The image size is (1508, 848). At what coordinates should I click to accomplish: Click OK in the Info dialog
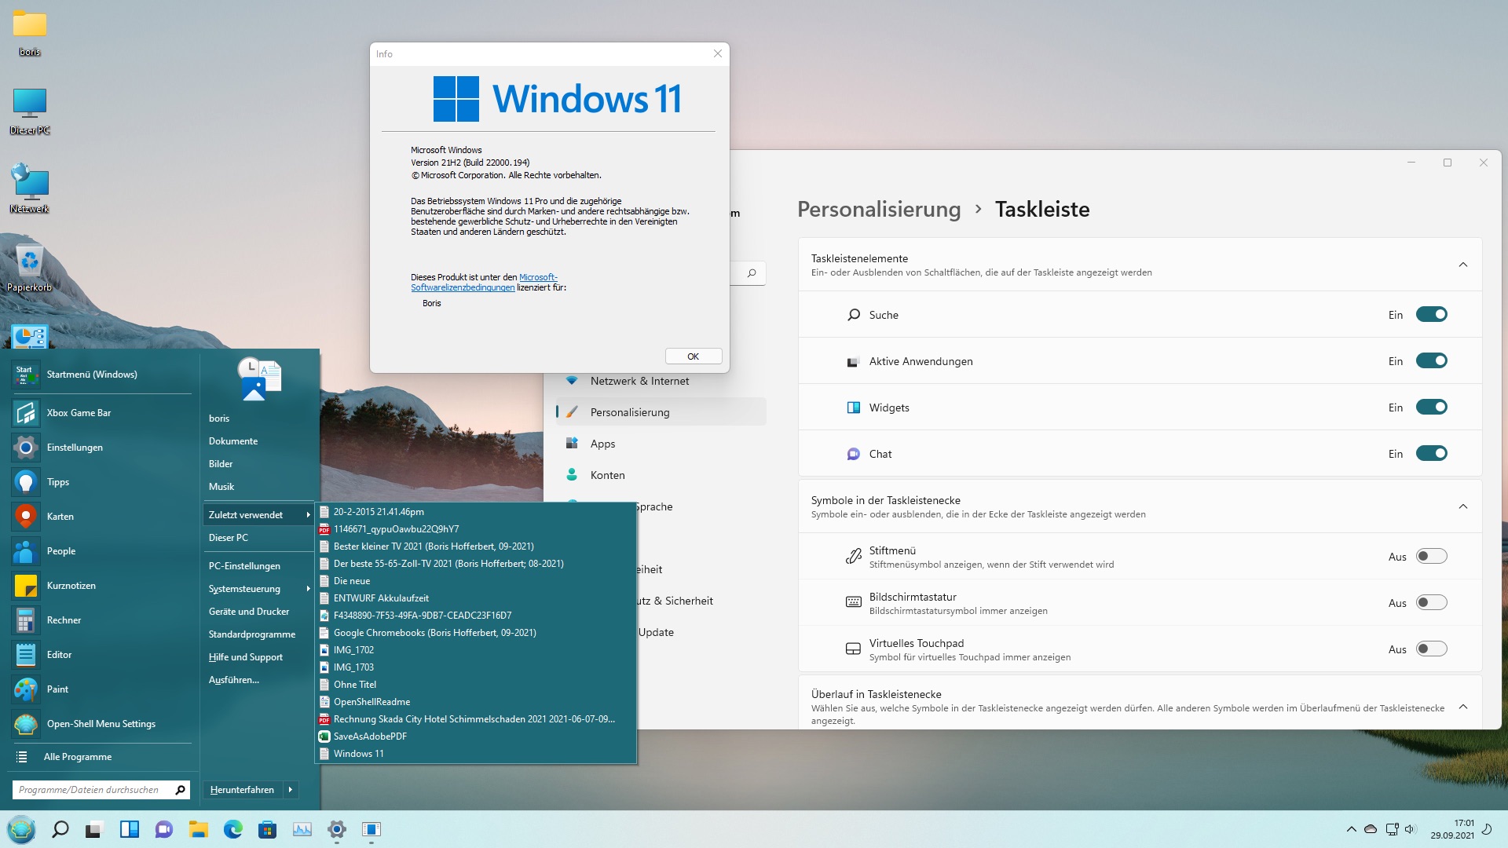[693, 356]
